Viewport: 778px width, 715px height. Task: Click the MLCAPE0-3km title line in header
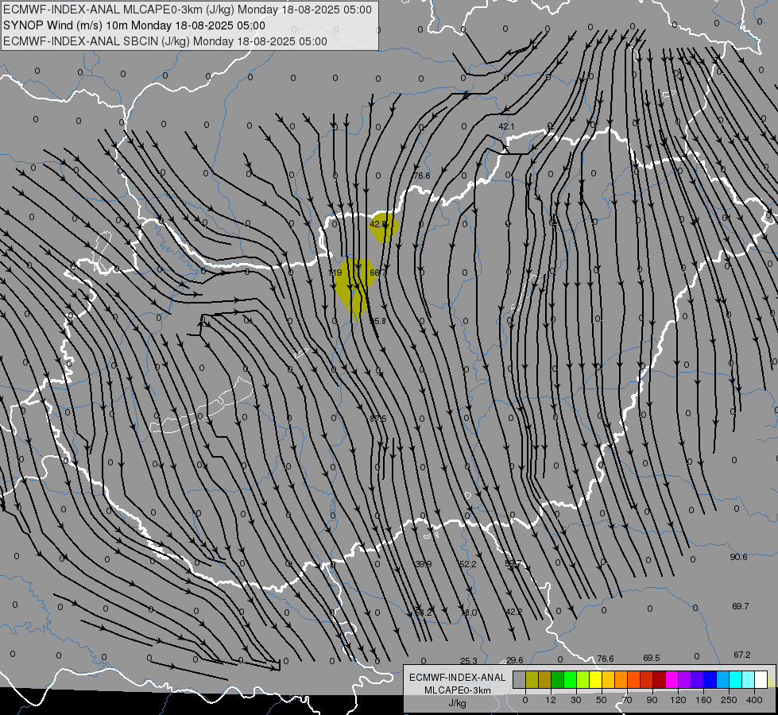tap(187, 10)
